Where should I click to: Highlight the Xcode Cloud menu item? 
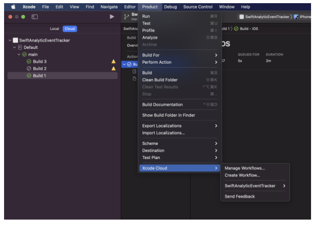(x=180, y=168)
